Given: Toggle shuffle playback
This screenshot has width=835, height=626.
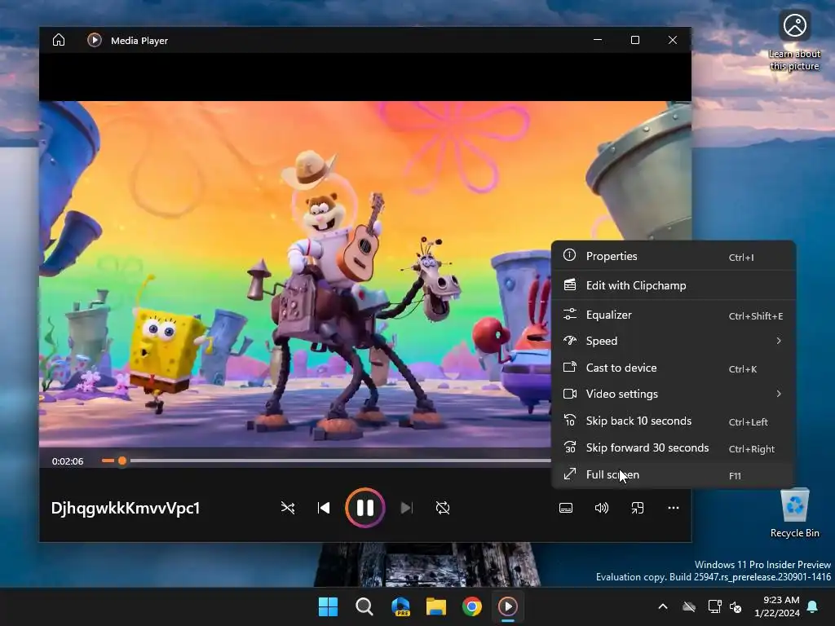Looking at the screenshot, I should coord(288,508).
